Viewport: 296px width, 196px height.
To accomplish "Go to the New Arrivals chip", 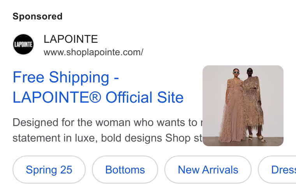I will (x=208, y=170).
